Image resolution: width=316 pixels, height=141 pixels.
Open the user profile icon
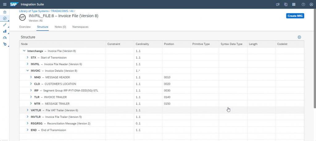311,4
